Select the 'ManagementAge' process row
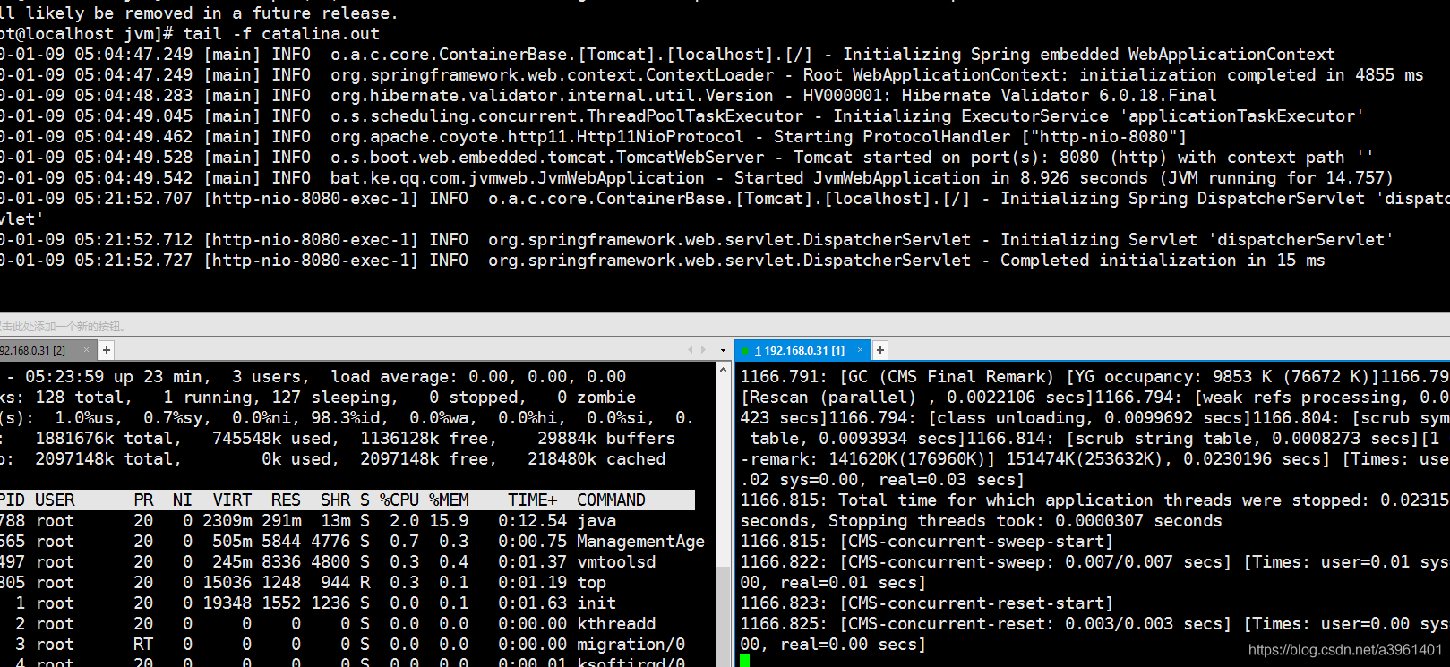The image size is (1450, 667). pyautogui.click(x=353, y=541)
